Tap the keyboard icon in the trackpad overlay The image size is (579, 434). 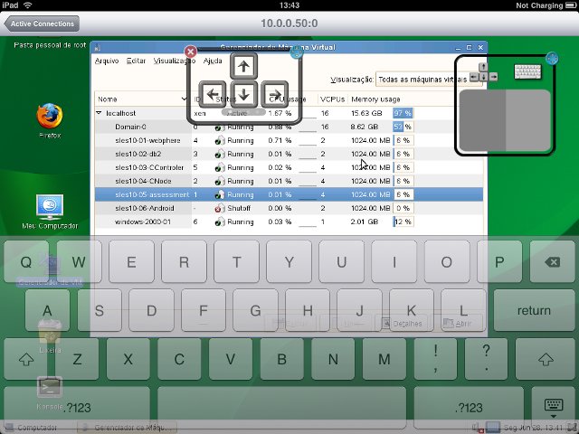click(527, 72)
